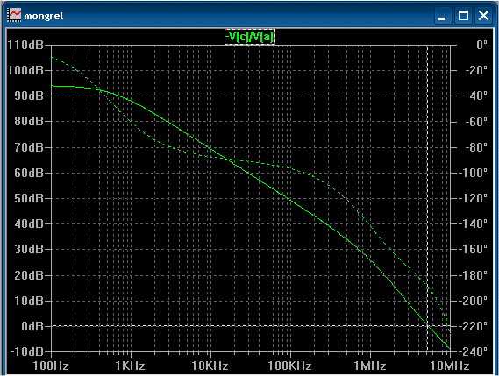Viewport: 499px width, 376px height.
Task: Click the 10dB magnitude axis label
Action: tap(29, 301)
